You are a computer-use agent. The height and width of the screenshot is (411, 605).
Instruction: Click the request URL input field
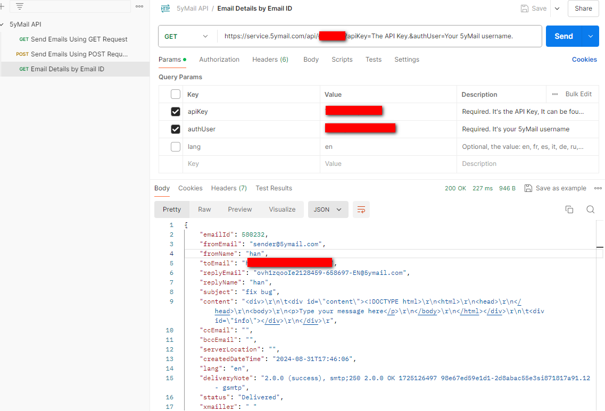(x=380, y=36)
